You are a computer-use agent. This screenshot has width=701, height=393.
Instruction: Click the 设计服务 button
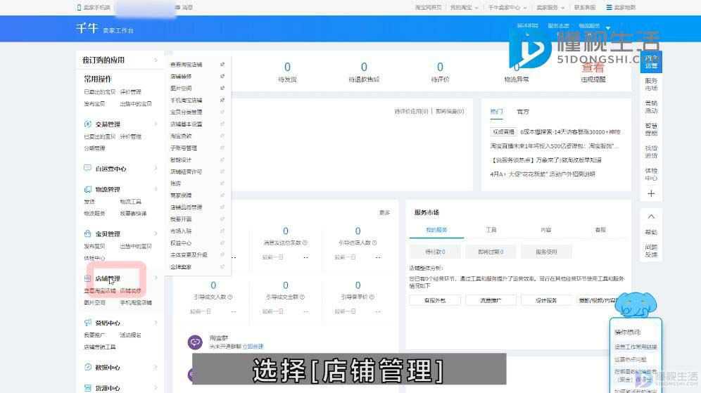(x=546, y=300)
